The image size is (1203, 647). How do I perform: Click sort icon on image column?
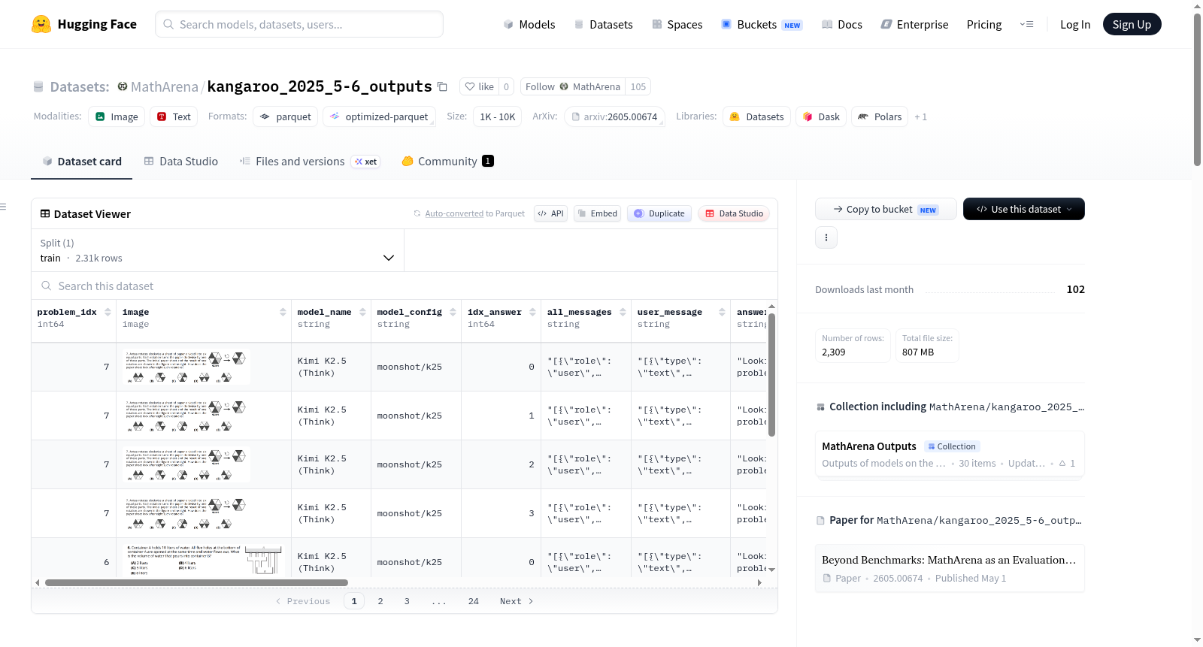283,312
